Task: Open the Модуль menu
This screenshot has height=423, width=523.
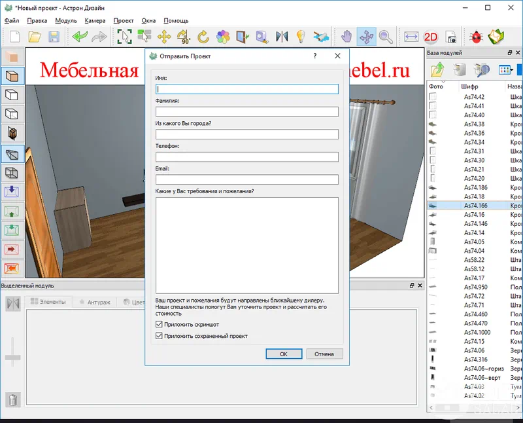Action: (66, 21)
